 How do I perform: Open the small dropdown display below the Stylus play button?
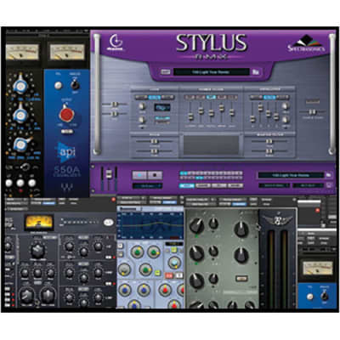pos(147,186)
